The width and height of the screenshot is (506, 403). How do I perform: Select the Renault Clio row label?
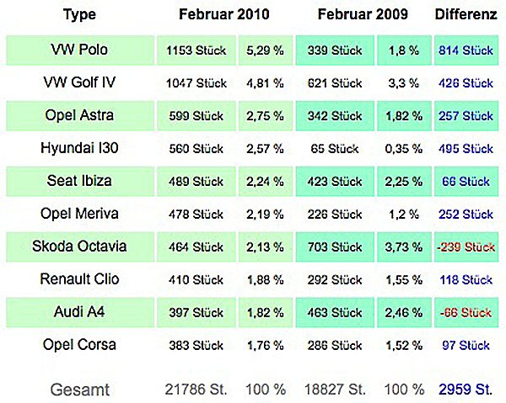click(x=79, y=279)
